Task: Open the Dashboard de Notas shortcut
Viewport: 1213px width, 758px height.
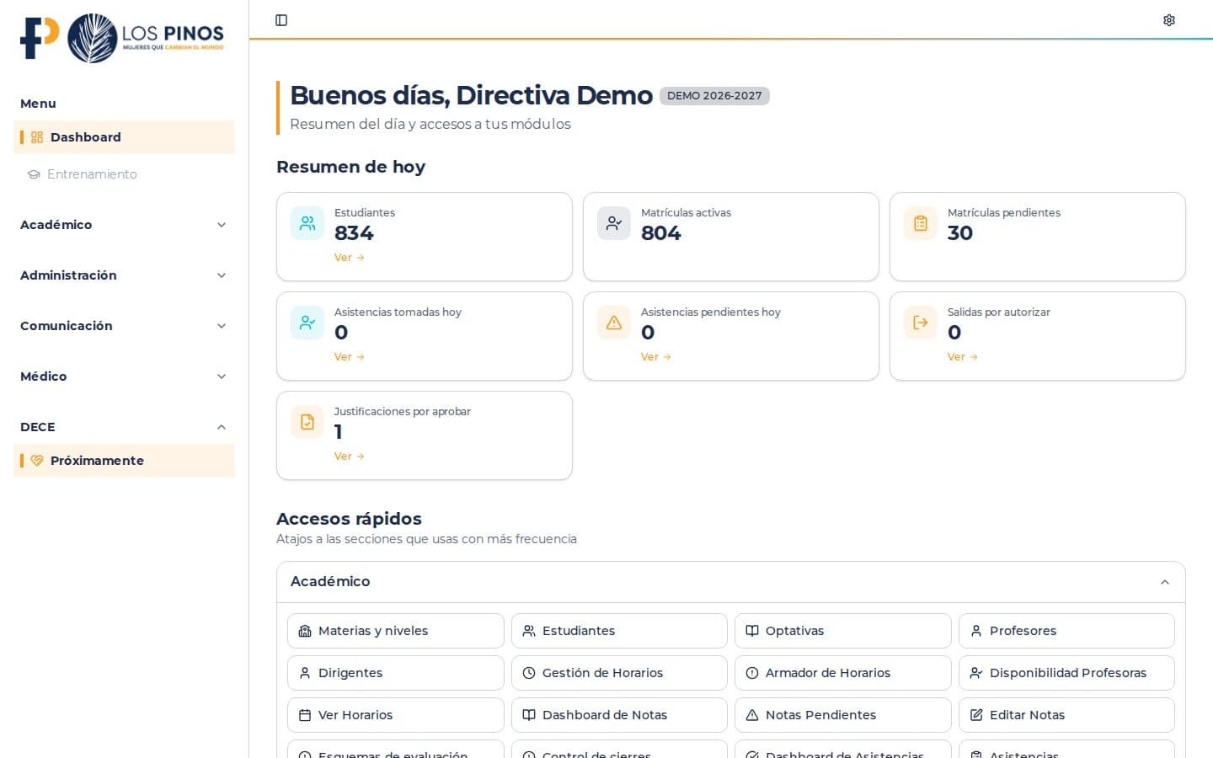Action: coord(619,715)
